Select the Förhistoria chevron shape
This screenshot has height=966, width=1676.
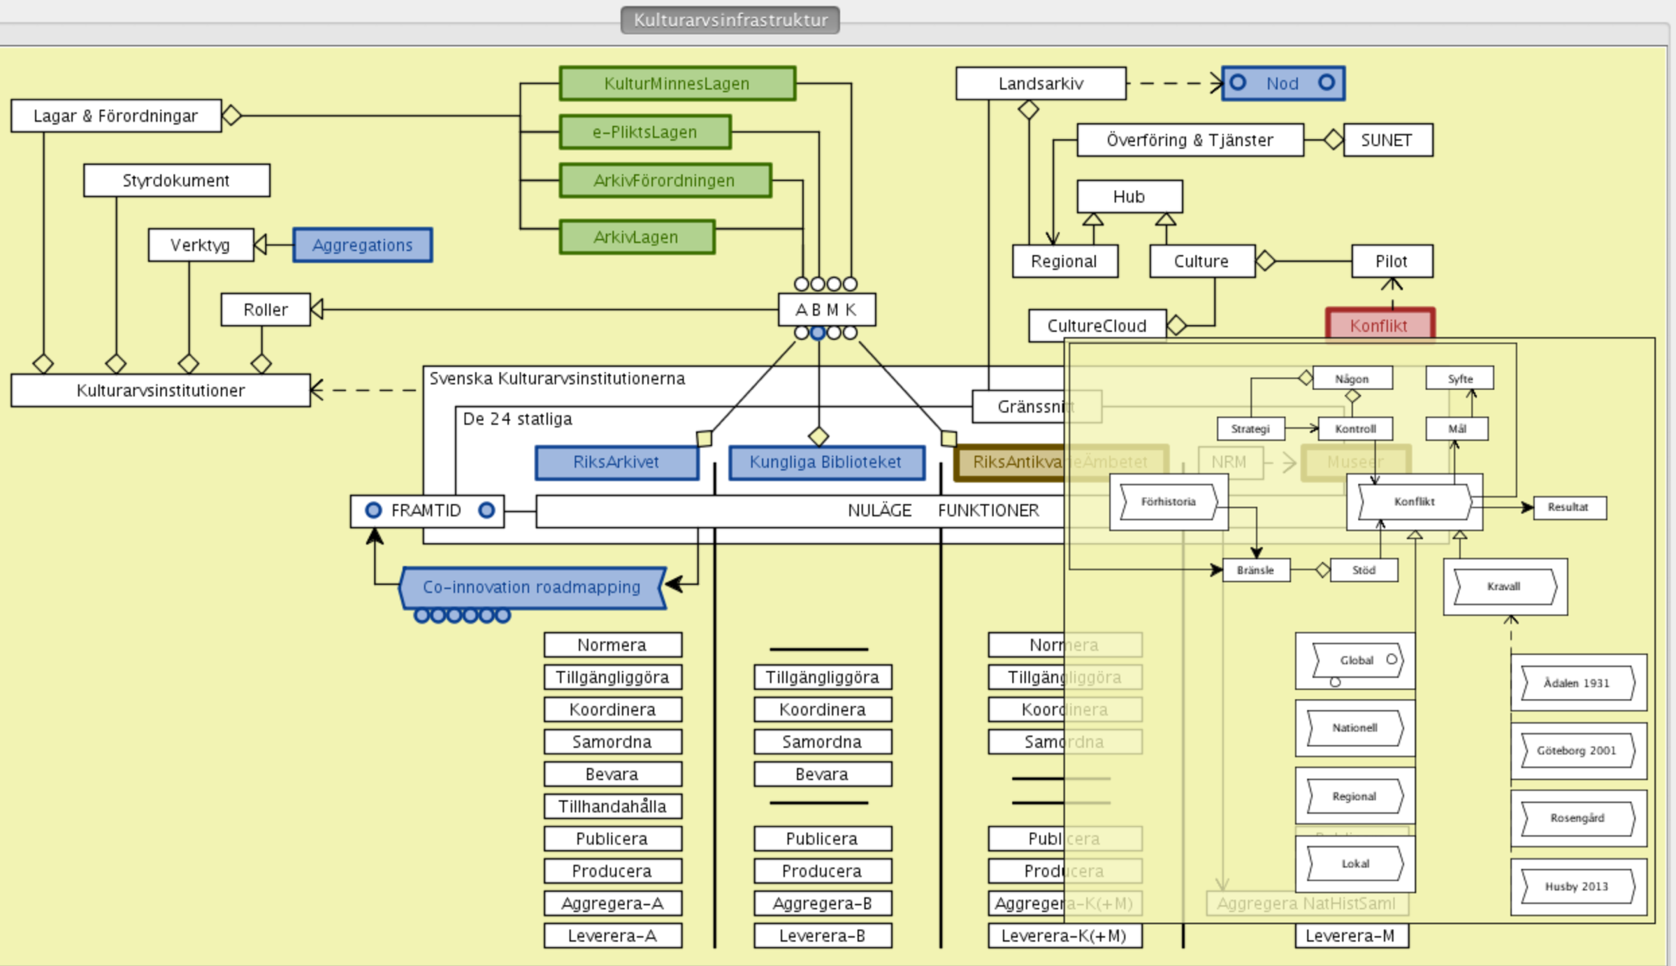(x=1168, y=502)
